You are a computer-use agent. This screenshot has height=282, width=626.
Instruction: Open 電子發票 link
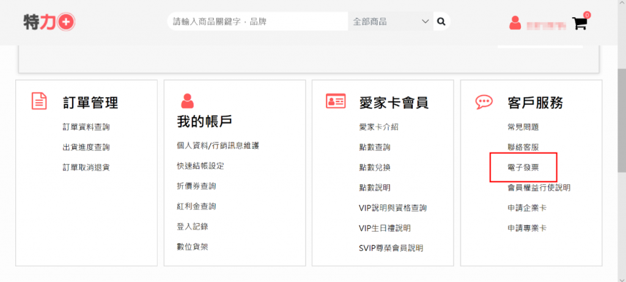523,168
